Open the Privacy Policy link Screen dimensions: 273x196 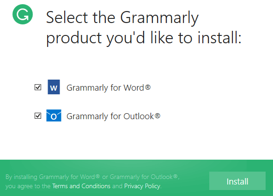tap(142, 186)
